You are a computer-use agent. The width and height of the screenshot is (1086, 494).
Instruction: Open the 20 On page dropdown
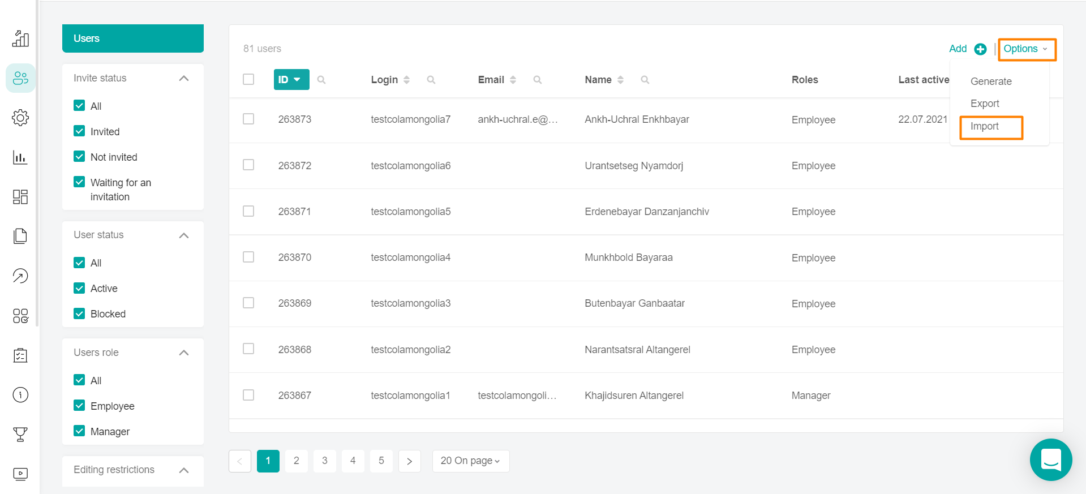(470, 461)
